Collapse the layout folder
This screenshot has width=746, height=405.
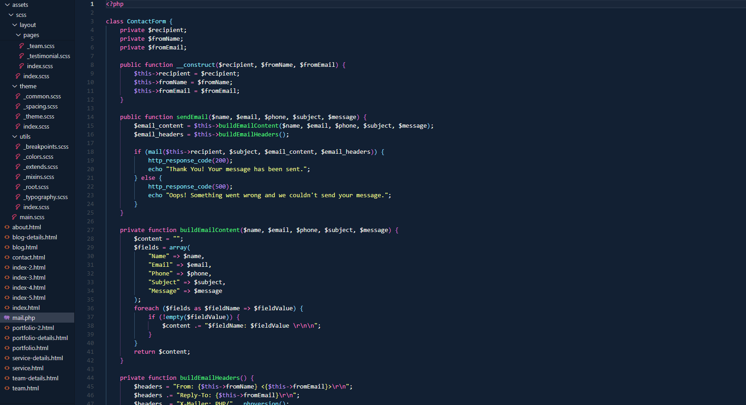coord(15,25)
